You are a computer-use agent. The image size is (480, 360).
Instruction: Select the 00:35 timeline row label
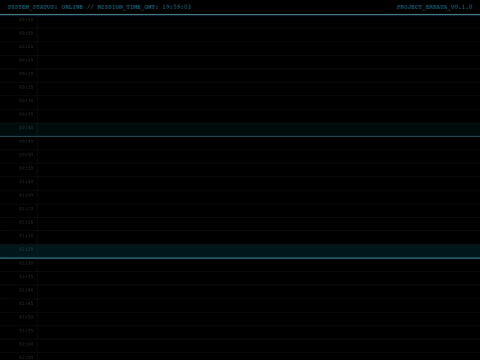[x=26, y=114]
